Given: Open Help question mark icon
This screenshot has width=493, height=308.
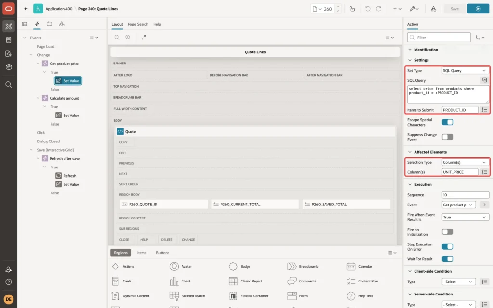Looking at the screenshot, I should pos(9,282).
